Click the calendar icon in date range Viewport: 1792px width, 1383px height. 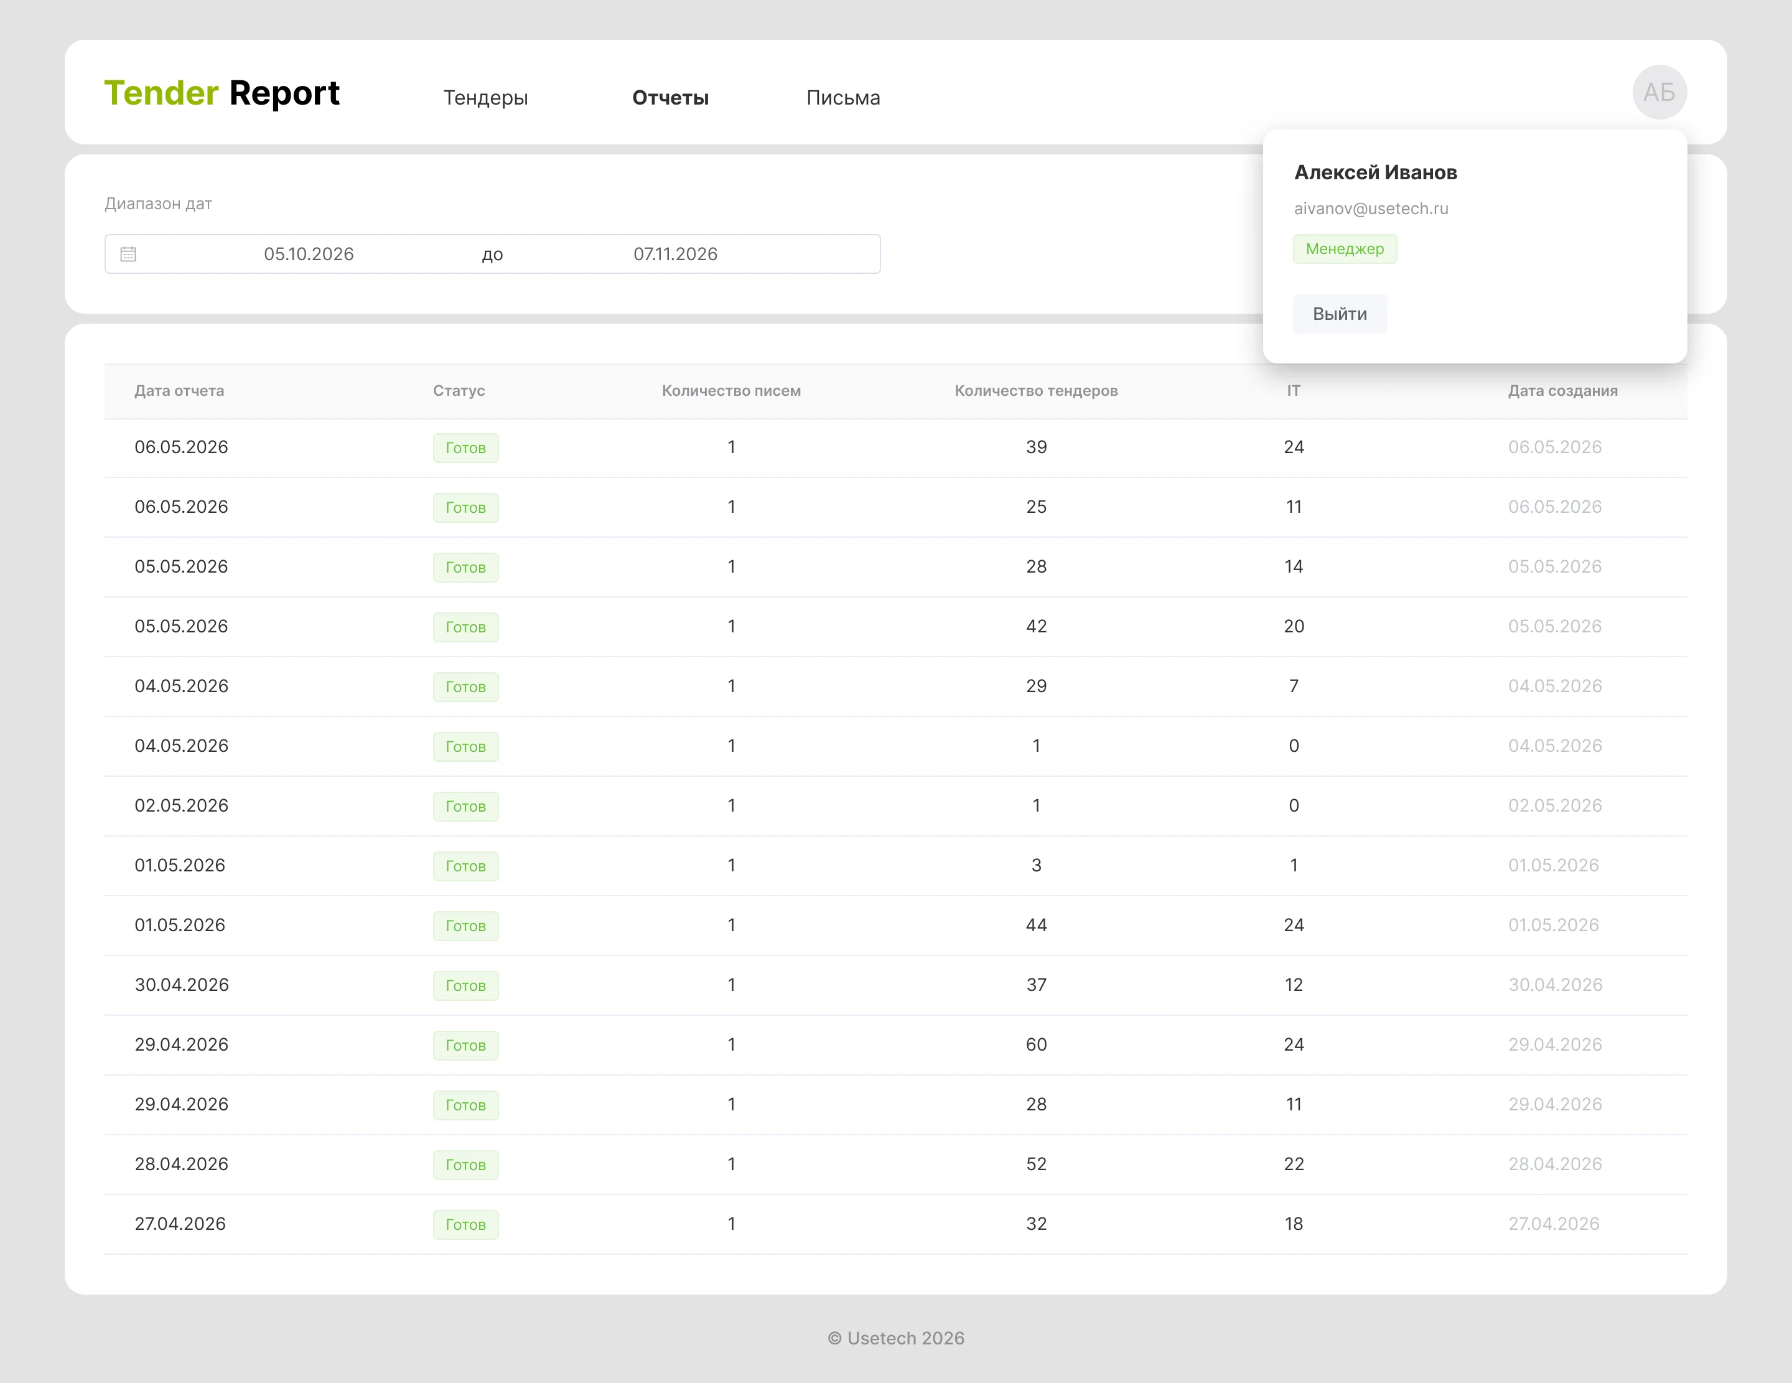click(x=128, y=253)
